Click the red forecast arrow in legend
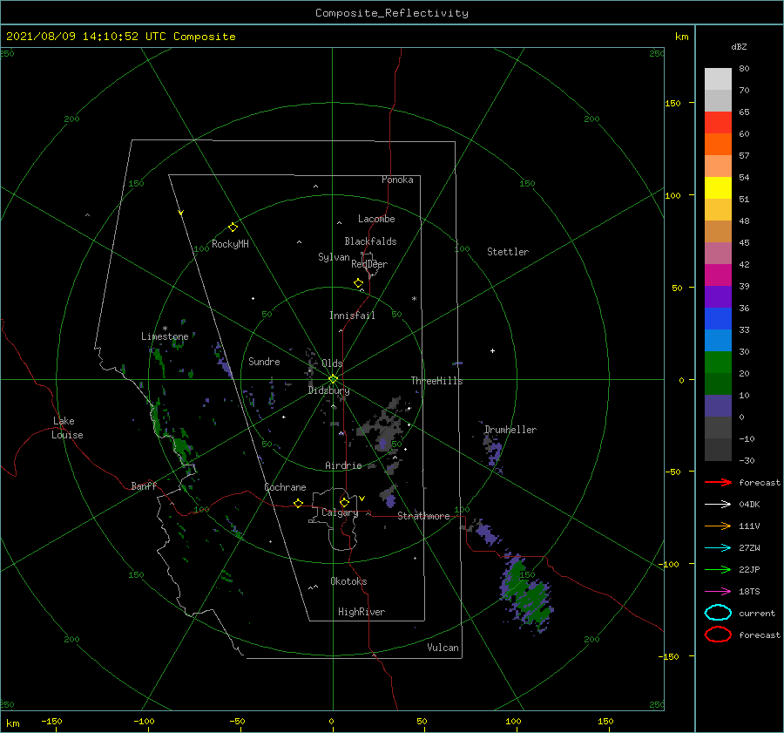This screenshot has height=733, width=784. coord(718,482)
